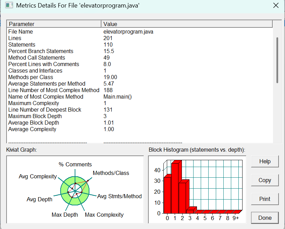Click the Value column header

(187, 24)
